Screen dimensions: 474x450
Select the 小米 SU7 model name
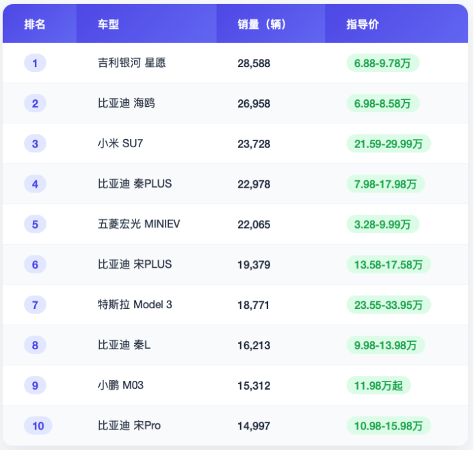(x=120, y=143)
